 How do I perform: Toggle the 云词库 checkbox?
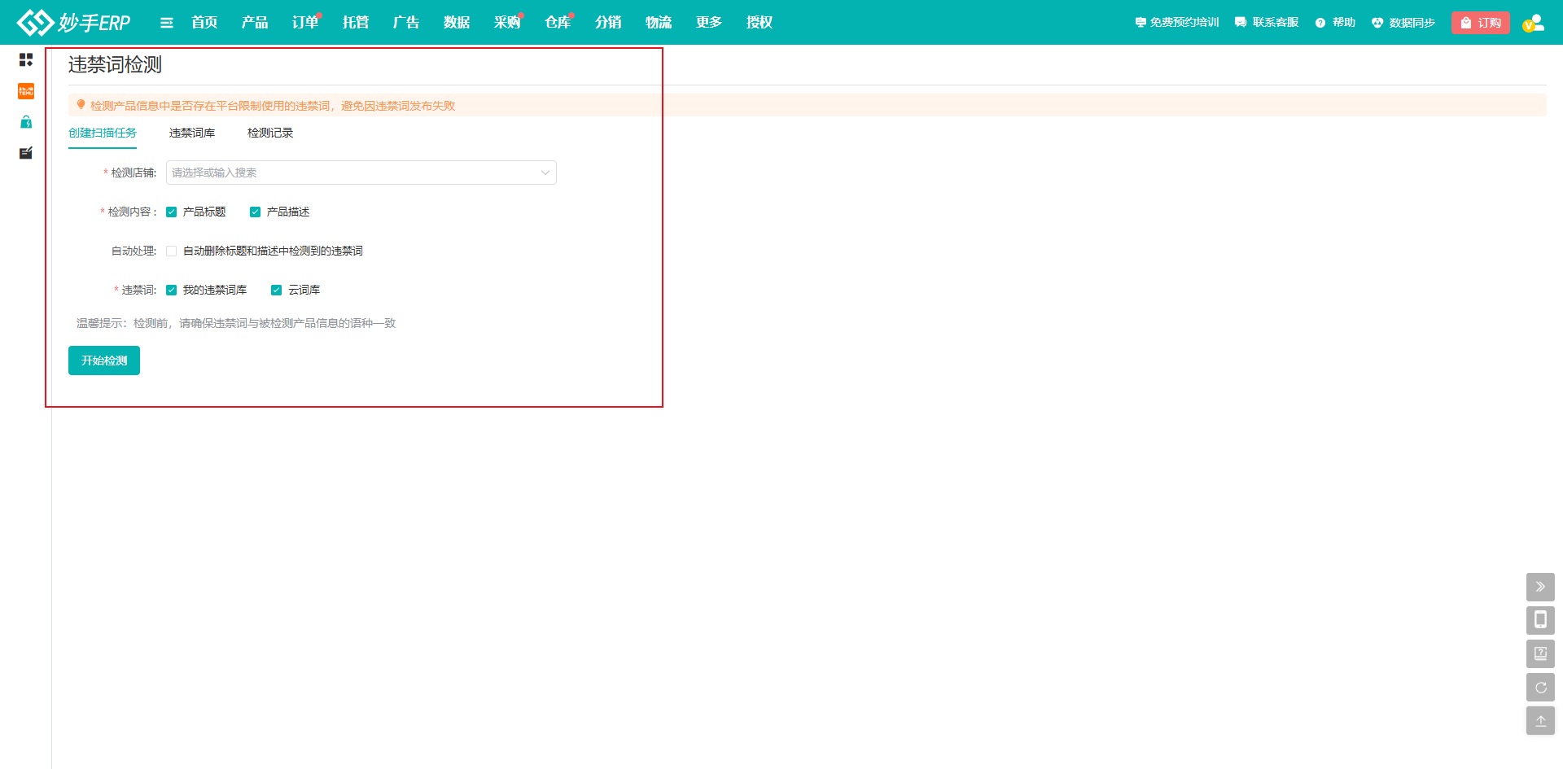click(x=277, y=291)
